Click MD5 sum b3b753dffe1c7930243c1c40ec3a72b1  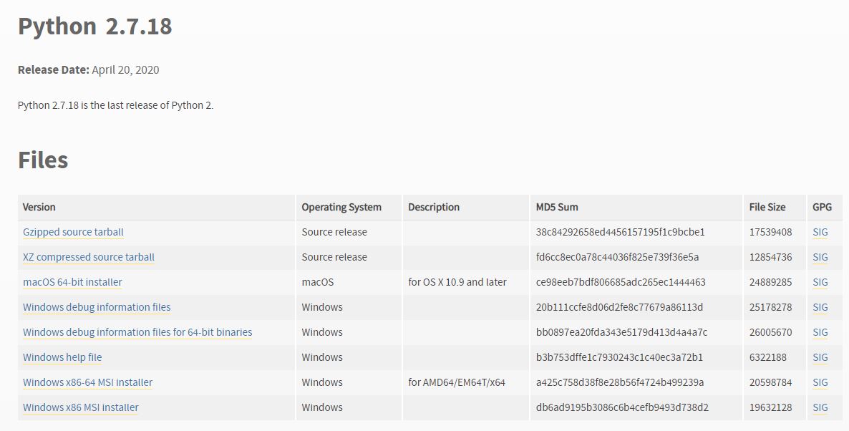(619, 357)
